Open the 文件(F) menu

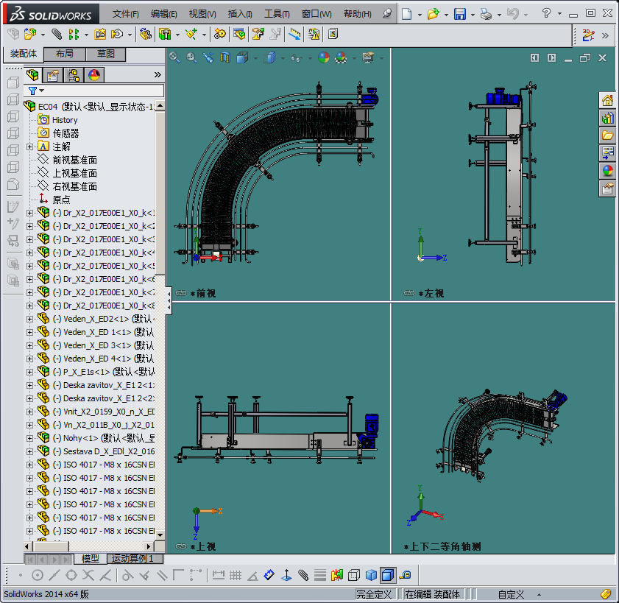click(x=125, y=14)
